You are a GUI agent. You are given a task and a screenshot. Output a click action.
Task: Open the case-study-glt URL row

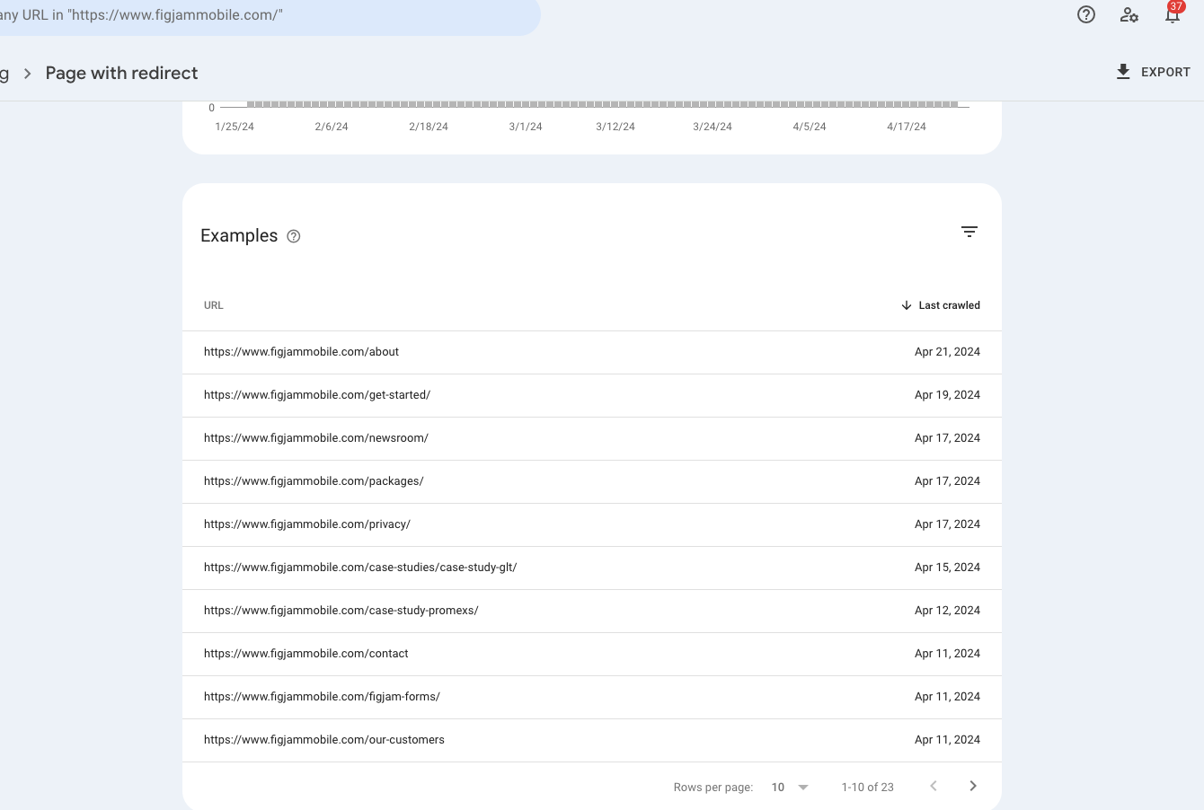click(360, 568)
